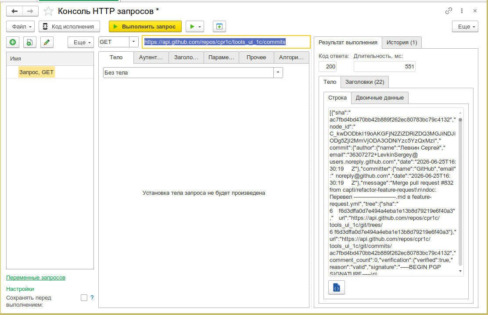488x315 pixels.
Task: Click the Длительность field showing 551
Action: click(x=385, y=66)
